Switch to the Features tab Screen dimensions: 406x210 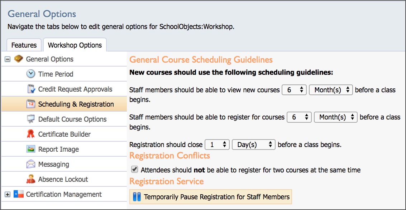coord(24,45)
